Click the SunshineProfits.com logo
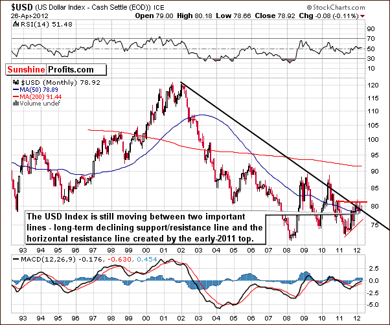 click(56, 69)
